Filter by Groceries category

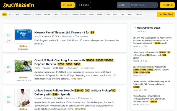click(x=65, y=14)
